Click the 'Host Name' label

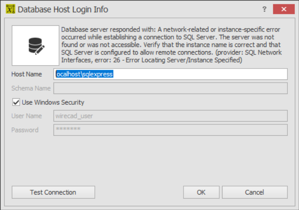click(x=27, y=74)
